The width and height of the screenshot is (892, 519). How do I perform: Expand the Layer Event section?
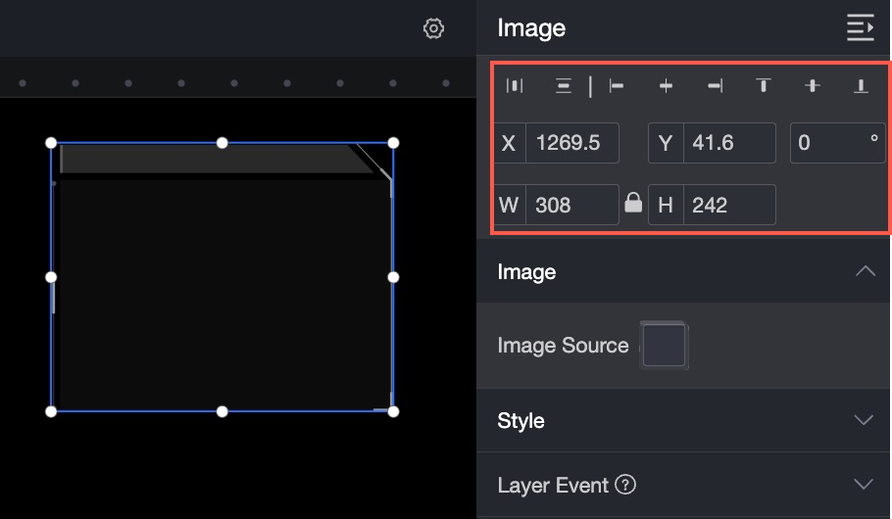pyautogui.click(x=864, y=485)
